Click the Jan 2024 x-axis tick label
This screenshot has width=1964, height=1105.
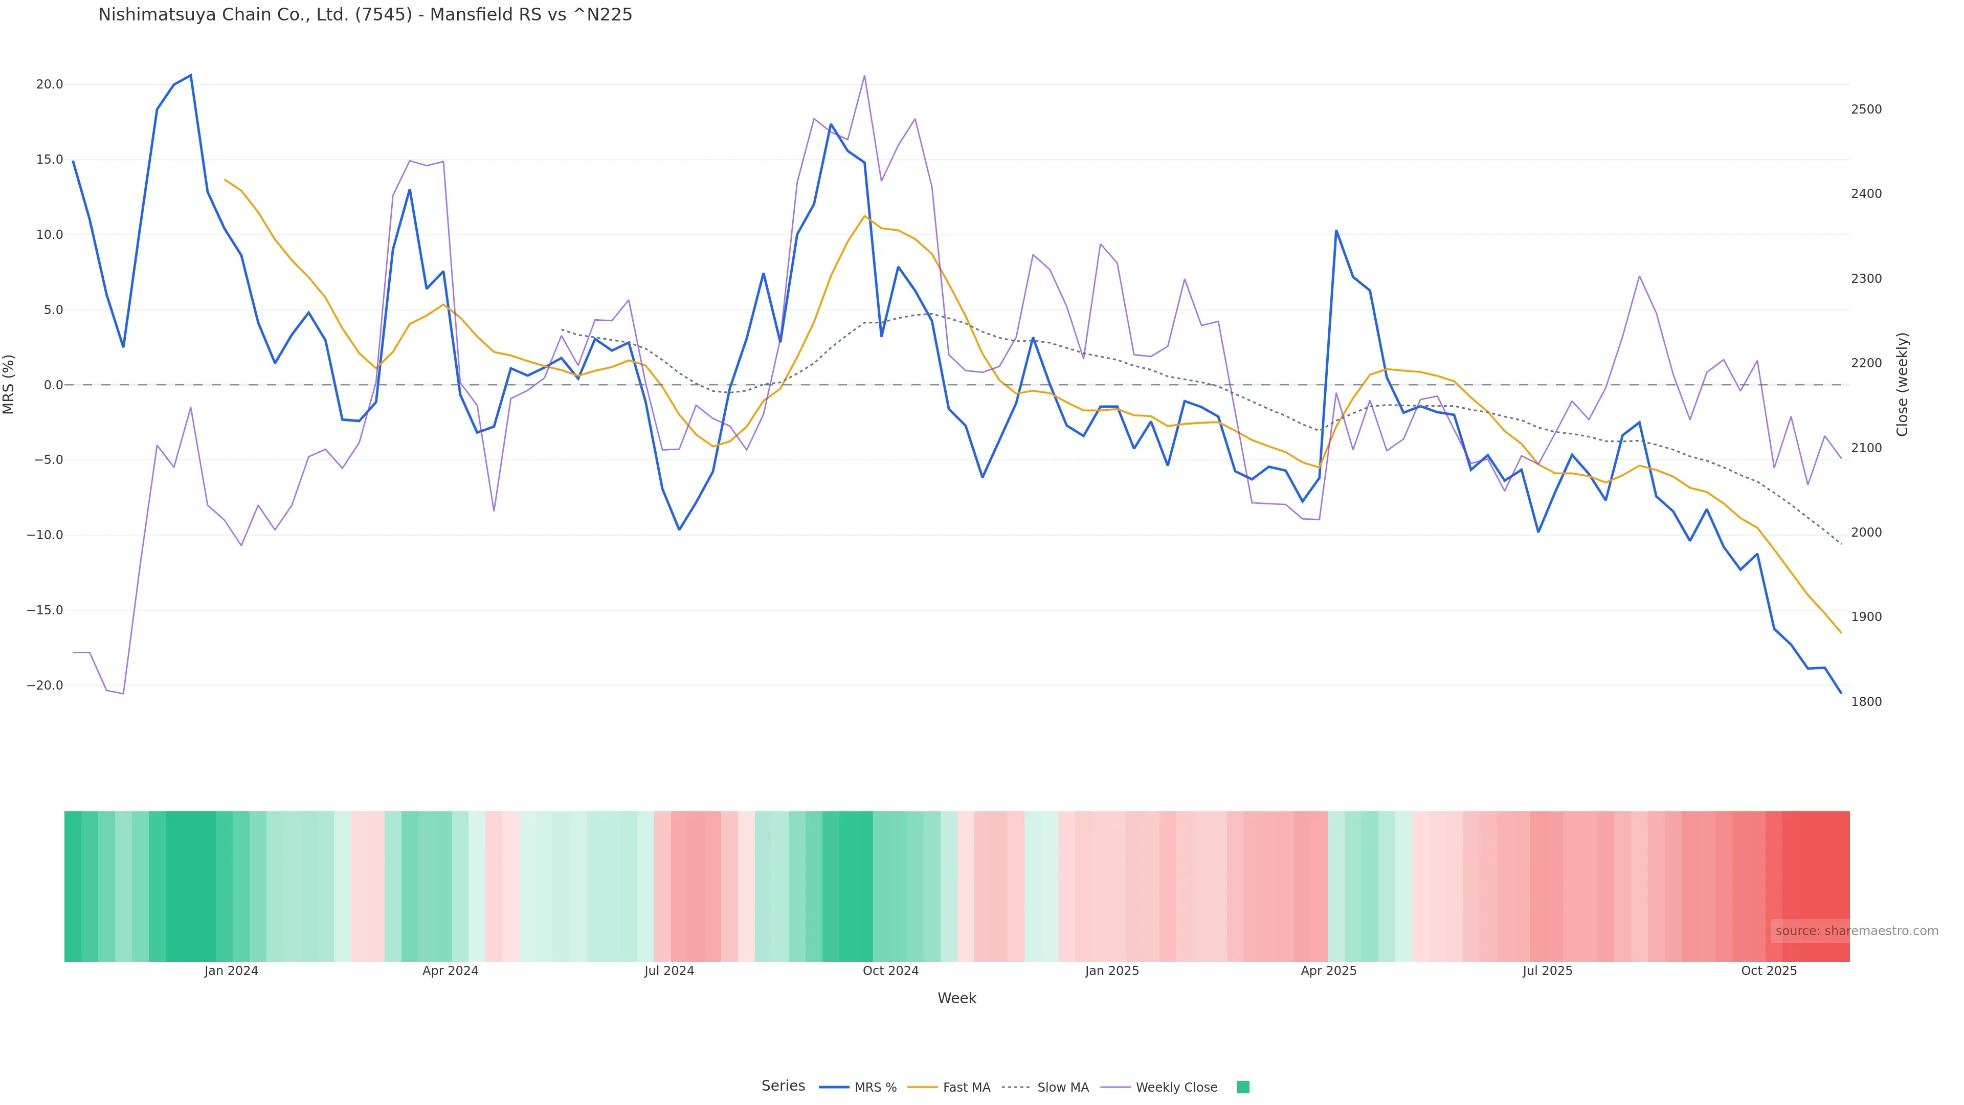(x=231, y=971)
